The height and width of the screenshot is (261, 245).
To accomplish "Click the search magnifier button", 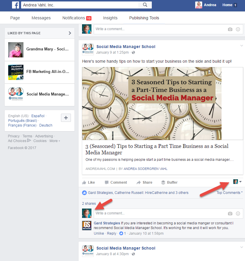I will coord(145,5).
